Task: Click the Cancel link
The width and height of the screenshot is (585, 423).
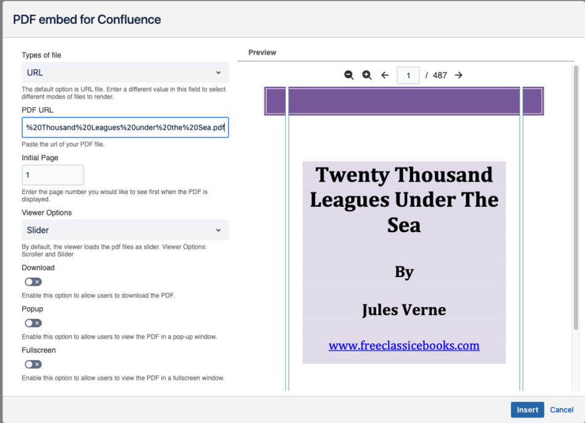Action: click(562, 410)
